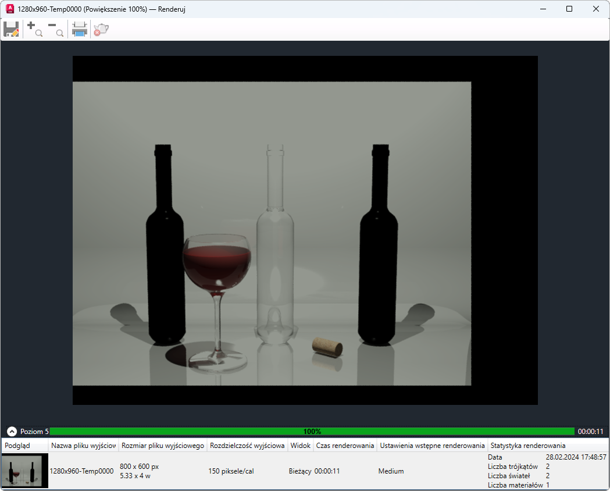
Task: Click the Ustawienia wstępne renderowania column header
Action: 432,446
